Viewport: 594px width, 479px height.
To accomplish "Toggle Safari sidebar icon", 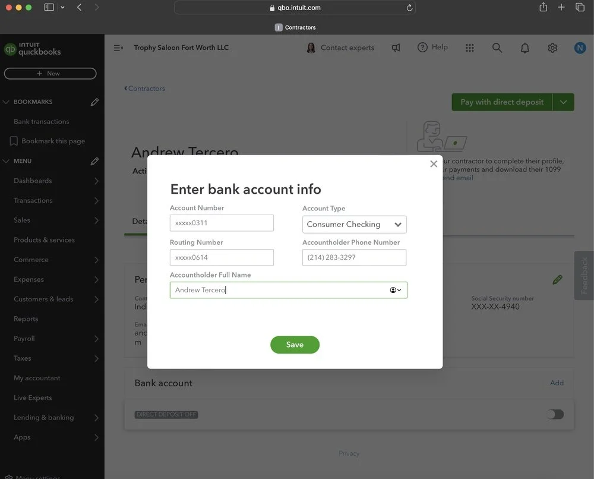I will [49, 7].
